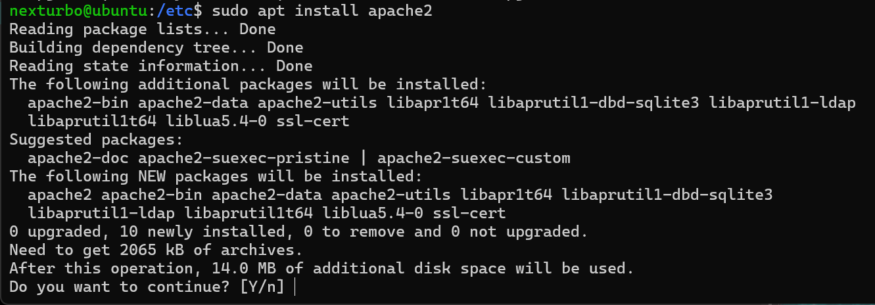Click the apache2-suexec-custom package name
The image size is (875, 305).
474,158
